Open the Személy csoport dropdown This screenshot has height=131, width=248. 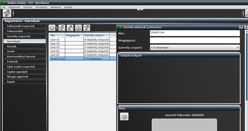pyautogui.click(x=195, y=47)
